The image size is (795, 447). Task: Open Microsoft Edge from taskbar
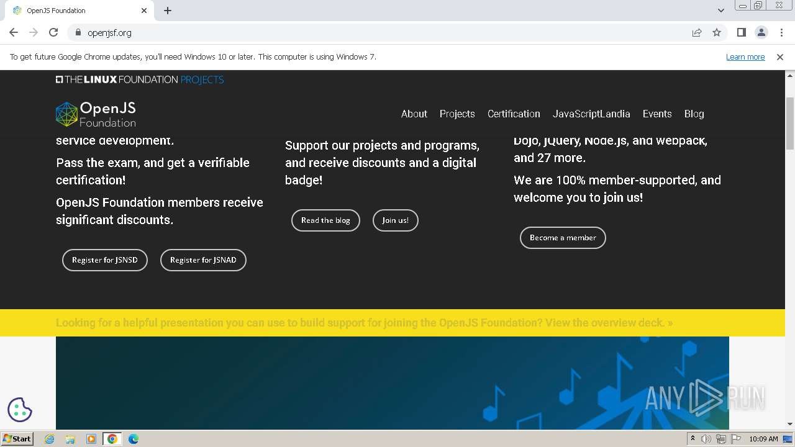(x=133, y=439)
